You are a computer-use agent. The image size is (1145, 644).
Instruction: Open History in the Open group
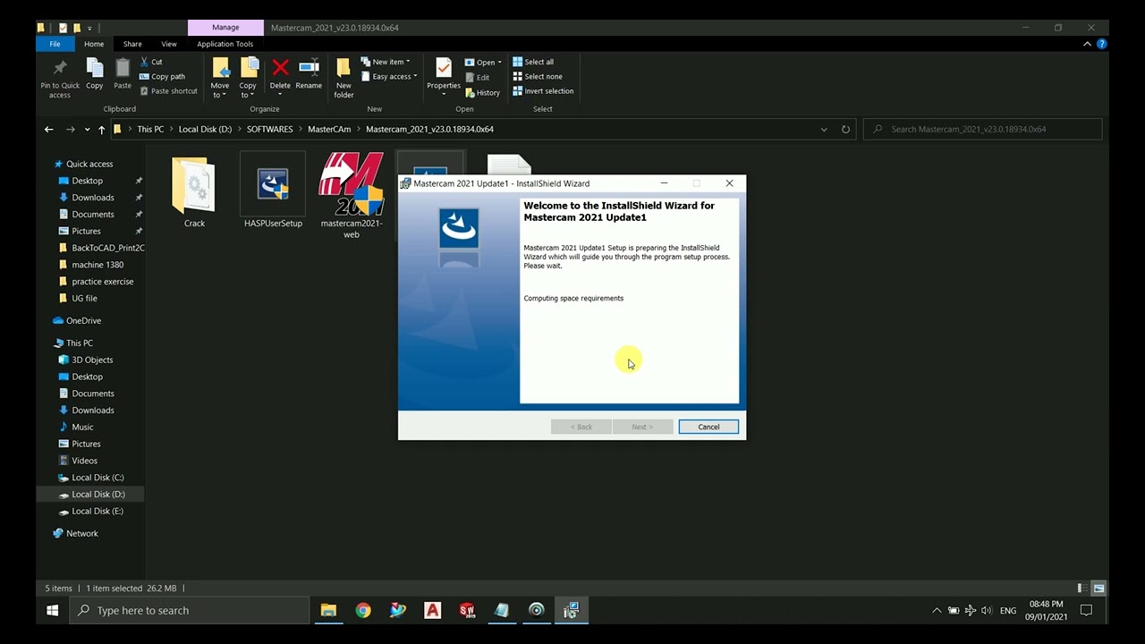[483, 93]
